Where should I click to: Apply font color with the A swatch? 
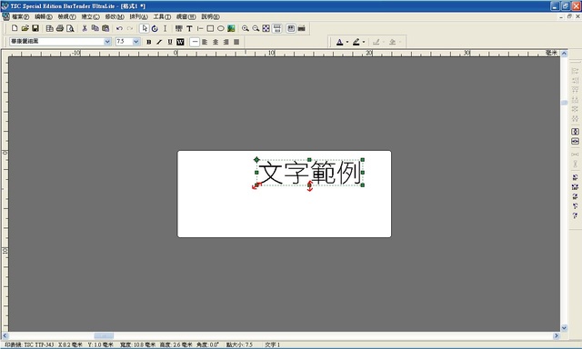point(339,42)
